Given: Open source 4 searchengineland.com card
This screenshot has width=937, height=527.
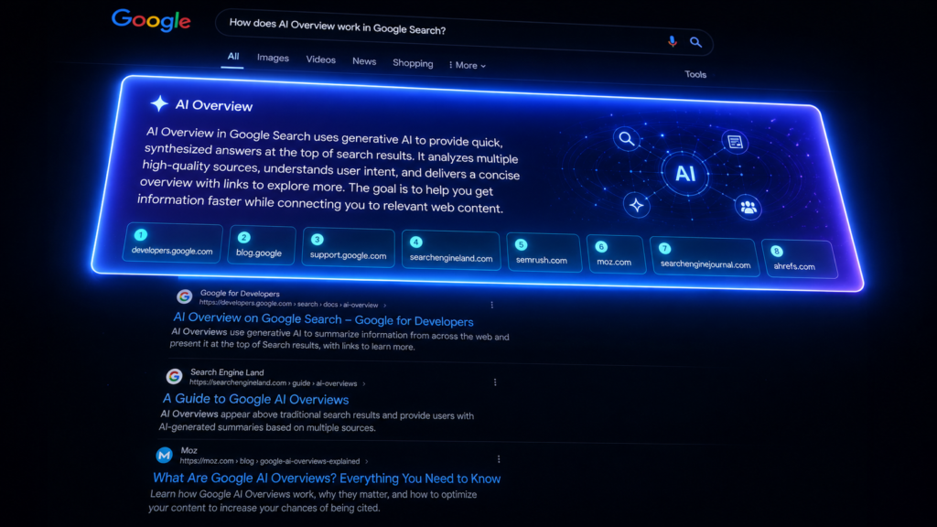Looking at the screenshot, I should click(x=451, y=250).
